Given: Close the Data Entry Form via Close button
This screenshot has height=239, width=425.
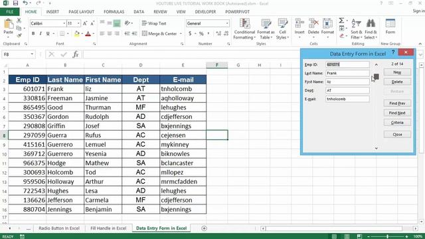Looking at the screenshot, I should click(x=397, y=135).
